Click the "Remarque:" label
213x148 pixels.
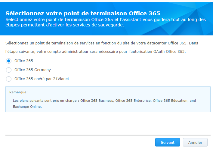point(19,92)
